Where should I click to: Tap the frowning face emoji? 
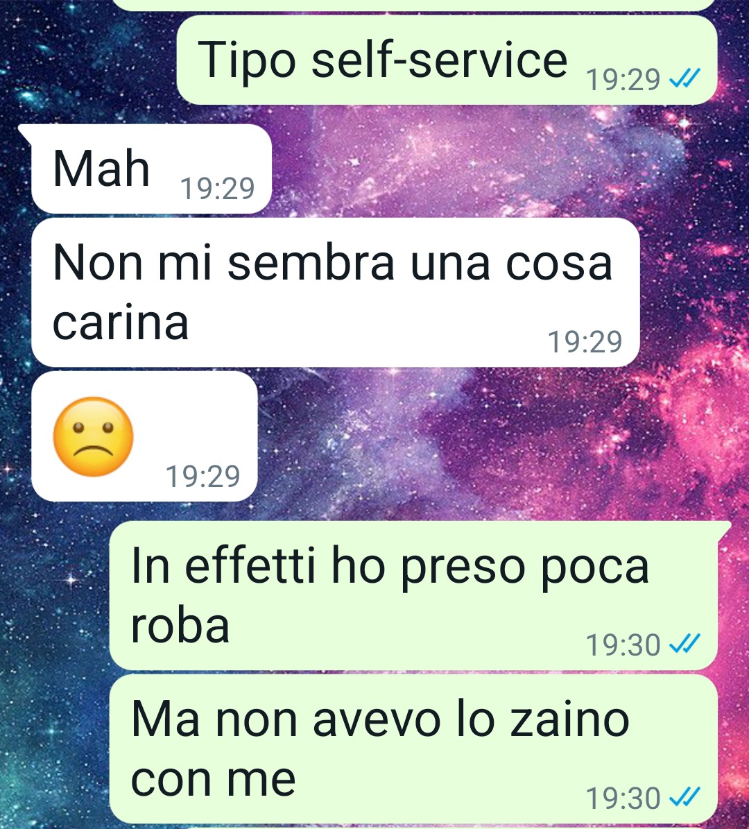[x=93, y=437]
